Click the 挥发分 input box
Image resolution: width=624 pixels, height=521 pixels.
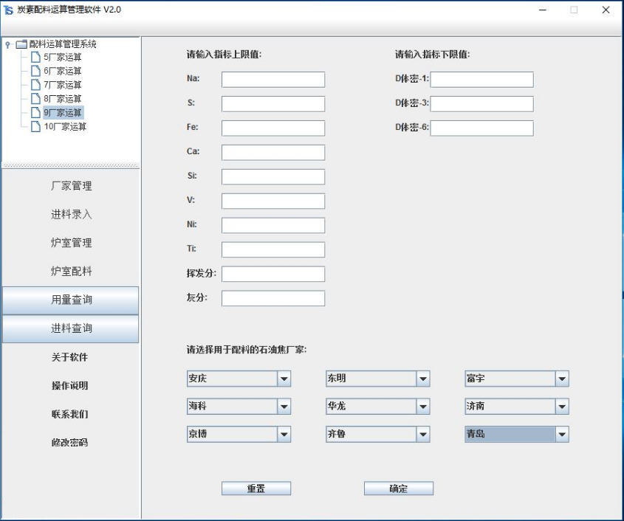272,275
